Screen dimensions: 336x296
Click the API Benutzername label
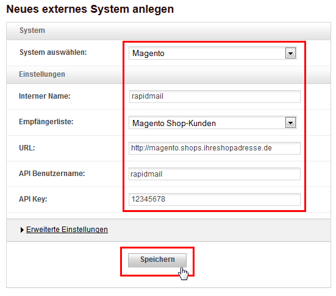[52, 174]
